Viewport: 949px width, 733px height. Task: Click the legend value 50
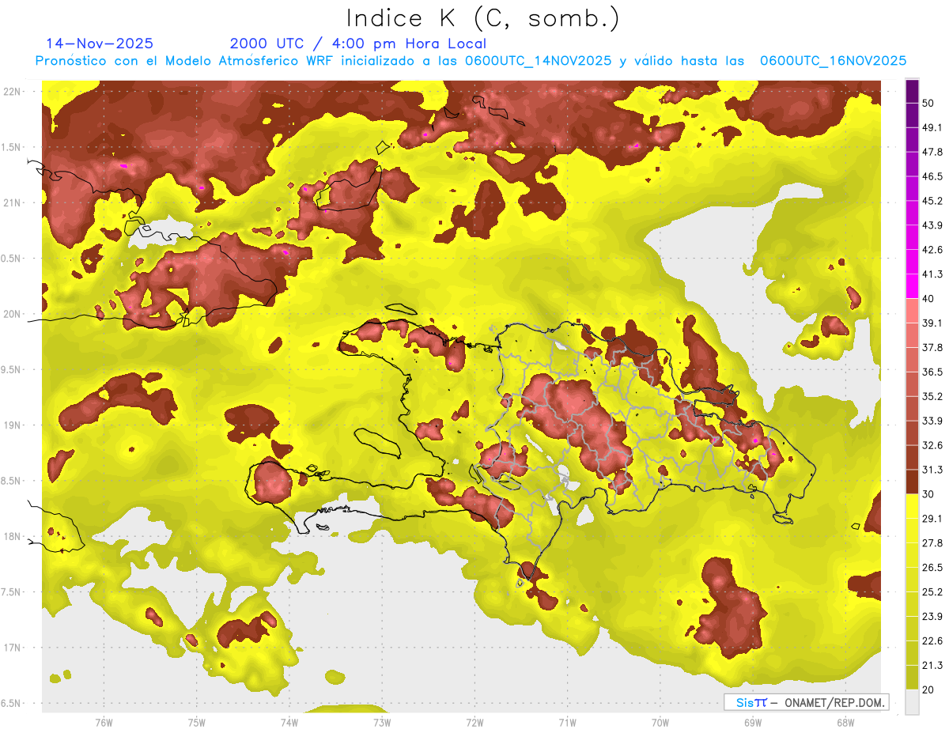[x=929, y=104]
